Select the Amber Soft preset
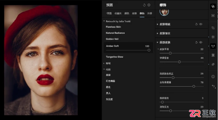Screen dimensions: 218x120 112,46
